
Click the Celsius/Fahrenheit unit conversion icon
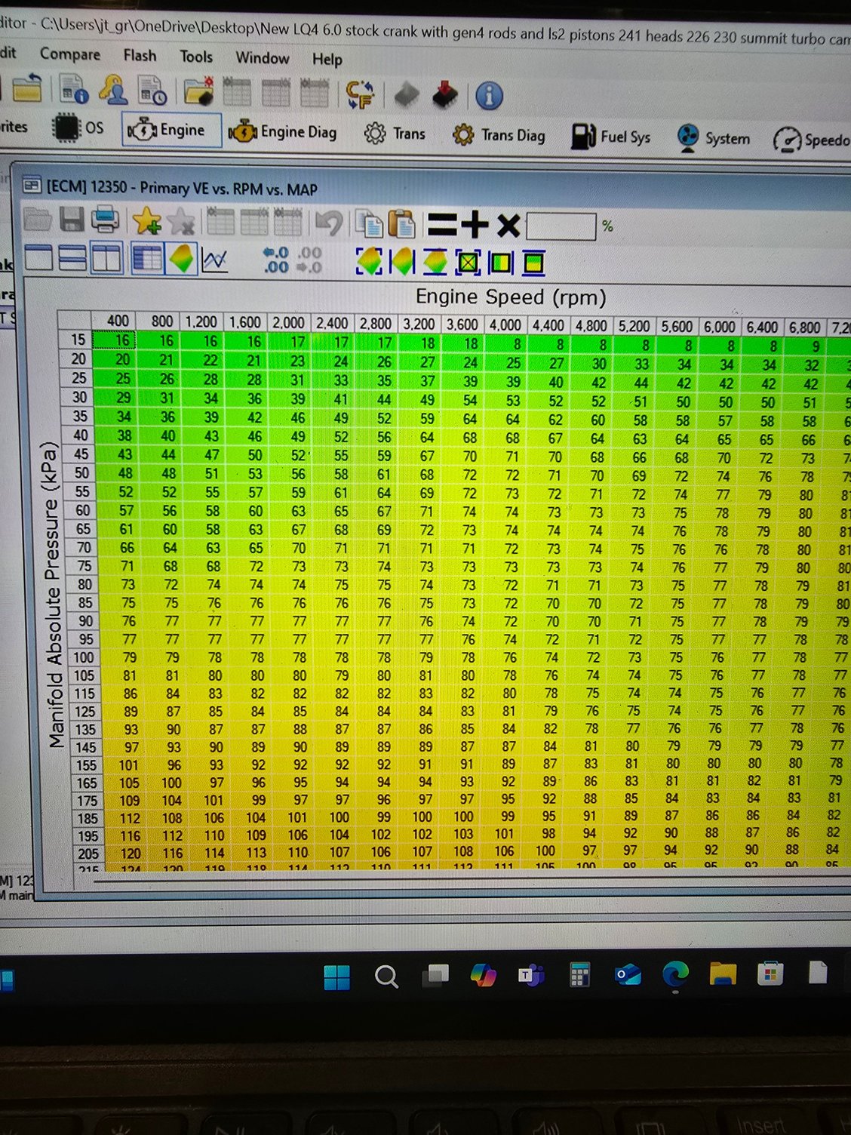[360, 94]
